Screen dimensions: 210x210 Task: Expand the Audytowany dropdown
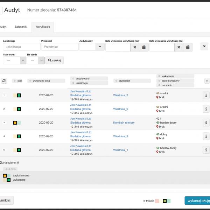coord(100,47)
